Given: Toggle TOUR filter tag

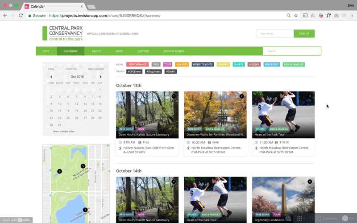Looking at the screenshot, I should 168,64.
